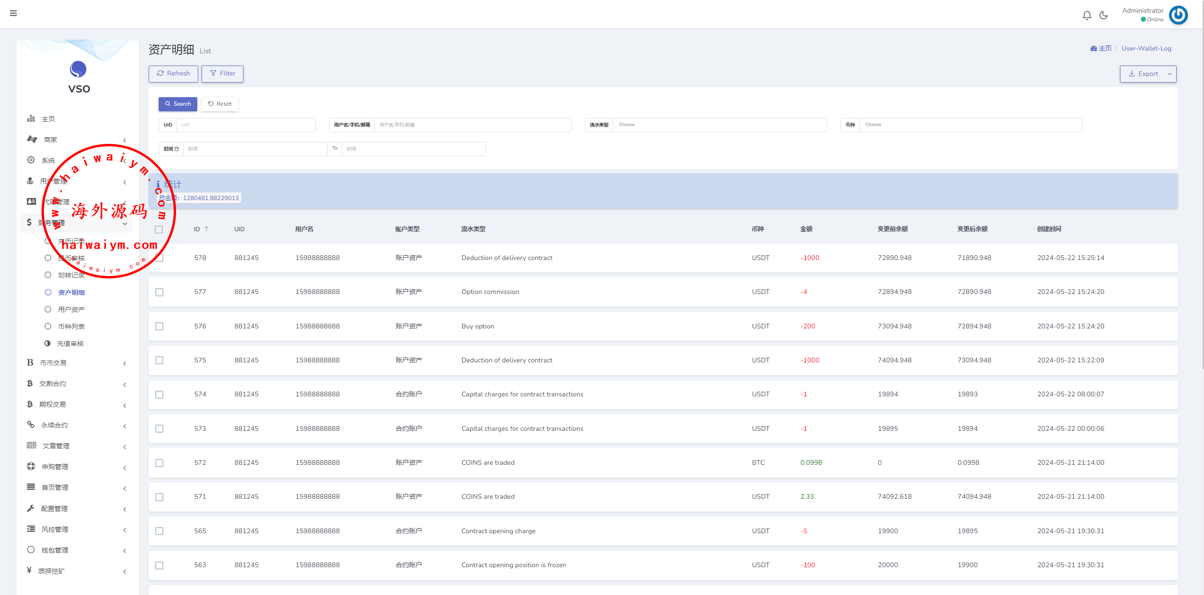Toggle dark mode moon icon
1204x595 pixels.
click(1103, 16)
